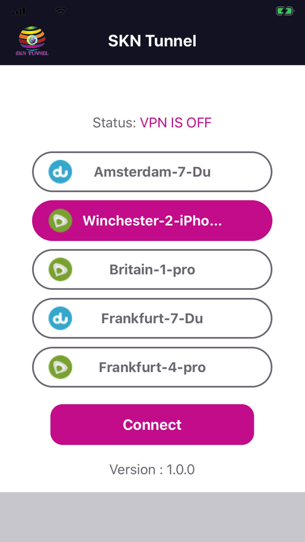Image resolution: width=305 pixels, height=542 pixels.
Task: Tap the cellular signal bars icon
Action: pyautogui.click(x=19, y=11)
